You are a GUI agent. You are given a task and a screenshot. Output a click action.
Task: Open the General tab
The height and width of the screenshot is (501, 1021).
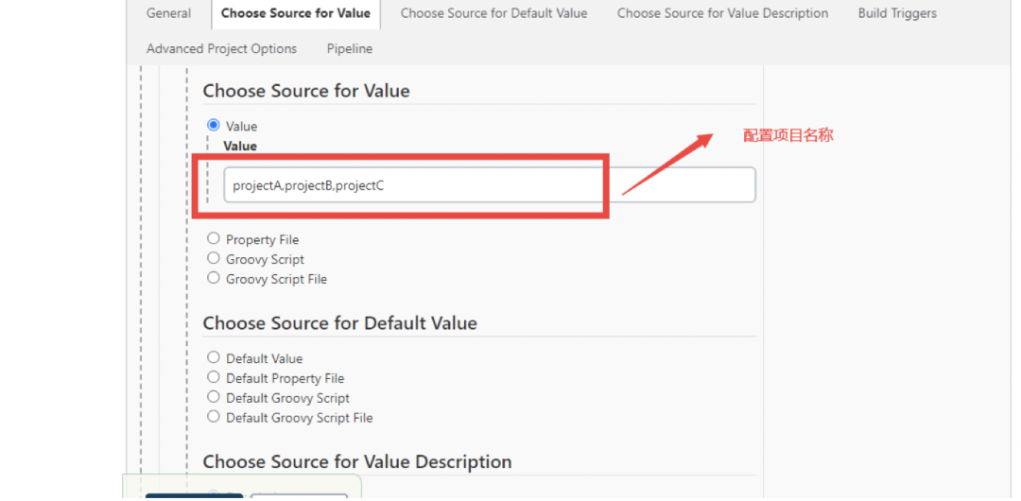click(168, 13)
